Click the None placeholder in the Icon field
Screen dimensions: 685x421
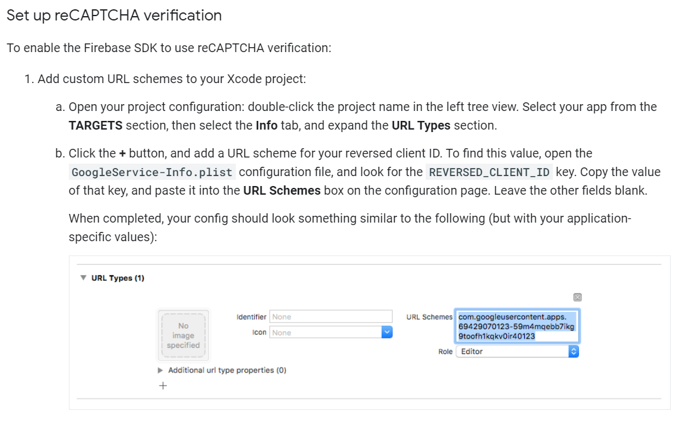[x=285, y=332]
